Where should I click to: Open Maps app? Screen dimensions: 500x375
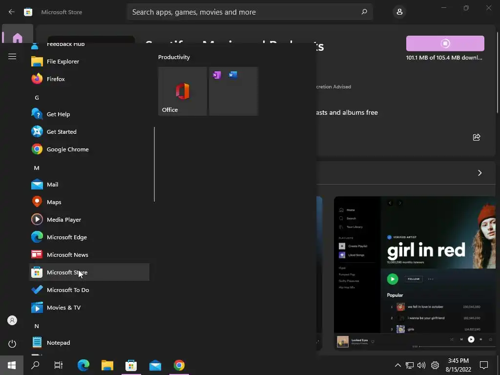point(89,202)
